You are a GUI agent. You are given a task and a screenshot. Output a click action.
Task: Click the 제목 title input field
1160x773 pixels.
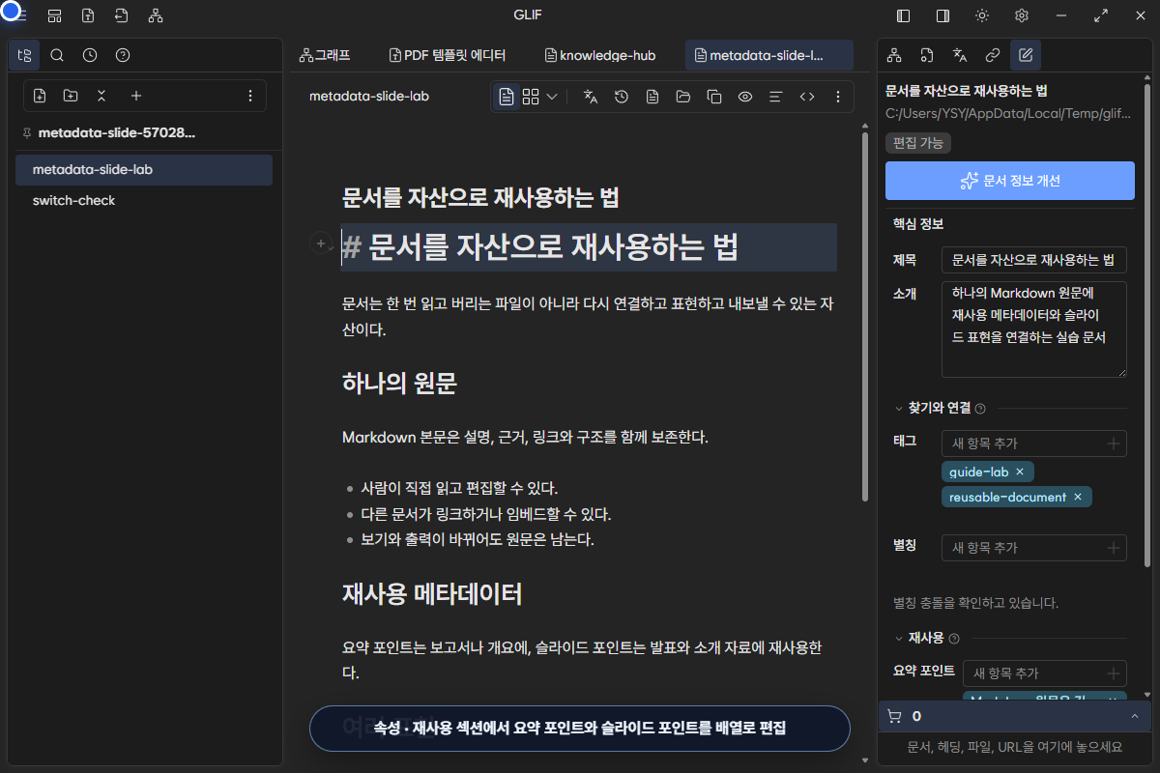(x=1034, y=260)
